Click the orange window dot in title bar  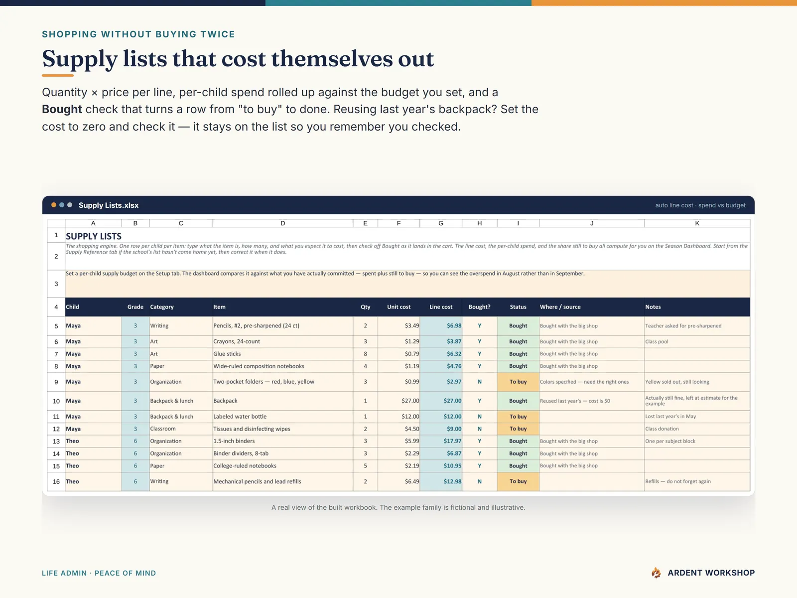pos(54,205)
